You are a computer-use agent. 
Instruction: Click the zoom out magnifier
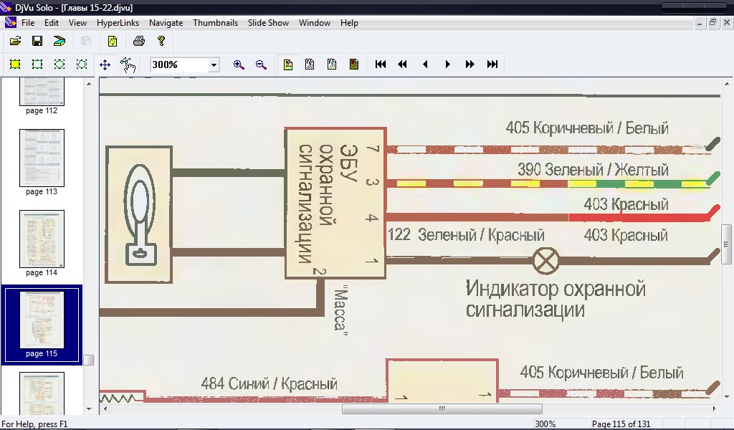click(261, 64)
